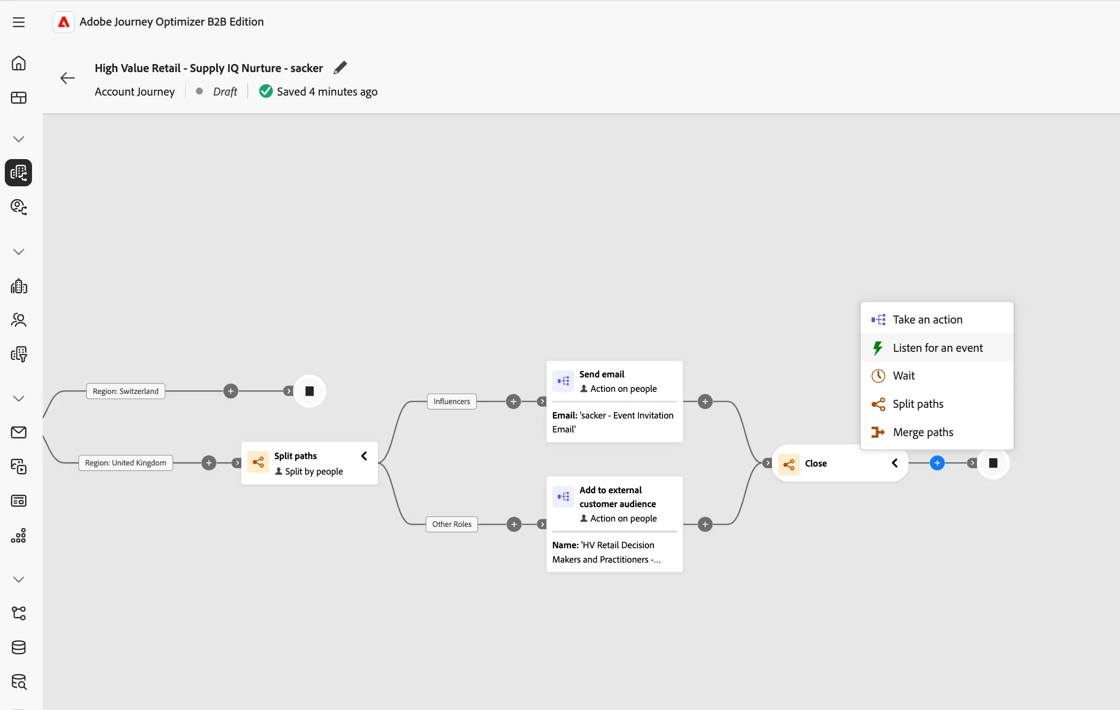Edit journey name with the pencil icon
The image size is (1120, 710).
click(x=340, y=68)
